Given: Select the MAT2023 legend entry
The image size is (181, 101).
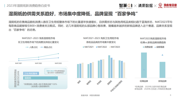Looking at the screenshot, I should 115,47.
